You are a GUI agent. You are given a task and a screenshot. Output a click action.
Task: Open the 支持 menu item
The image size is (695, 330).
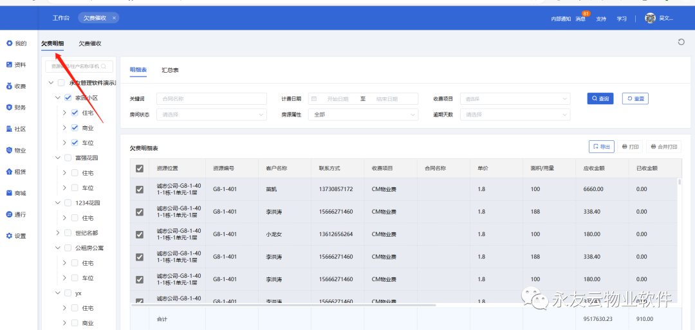(601, 19)
